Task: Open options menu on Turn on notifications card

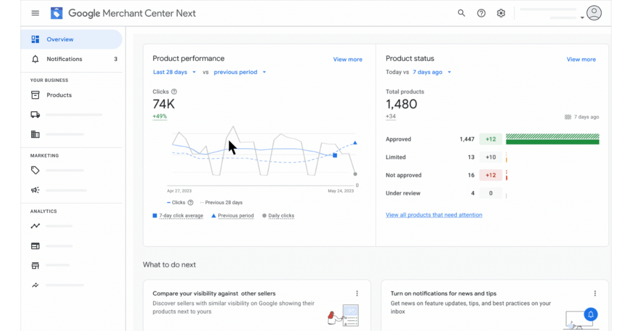Action: 595,294
